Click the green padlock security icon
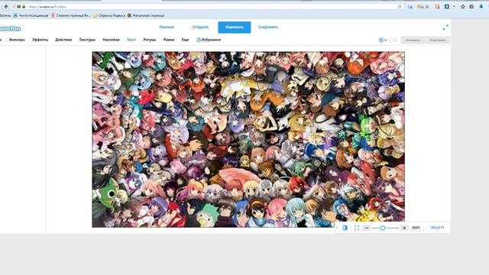This screenshot has width=489, height=275. coord(24,7)
